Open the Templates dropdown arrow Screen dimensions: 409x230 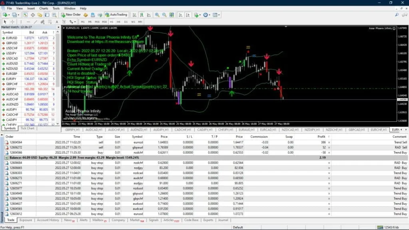tap(219, 15)
